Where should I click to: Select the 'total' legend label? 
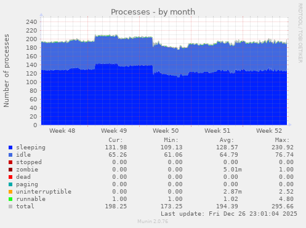click(x=25, y=206)
